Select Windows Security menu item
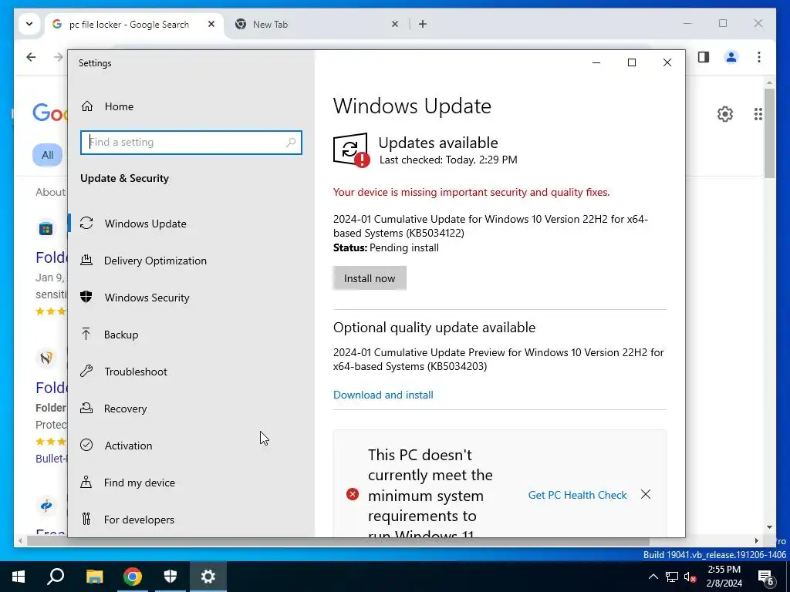 (147, 298)
